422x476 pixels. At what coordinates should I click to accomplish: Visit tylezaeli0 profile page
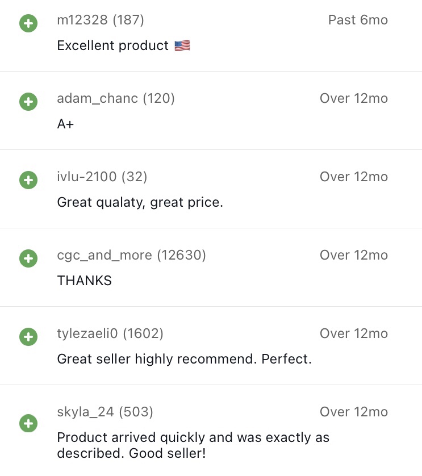87,334
